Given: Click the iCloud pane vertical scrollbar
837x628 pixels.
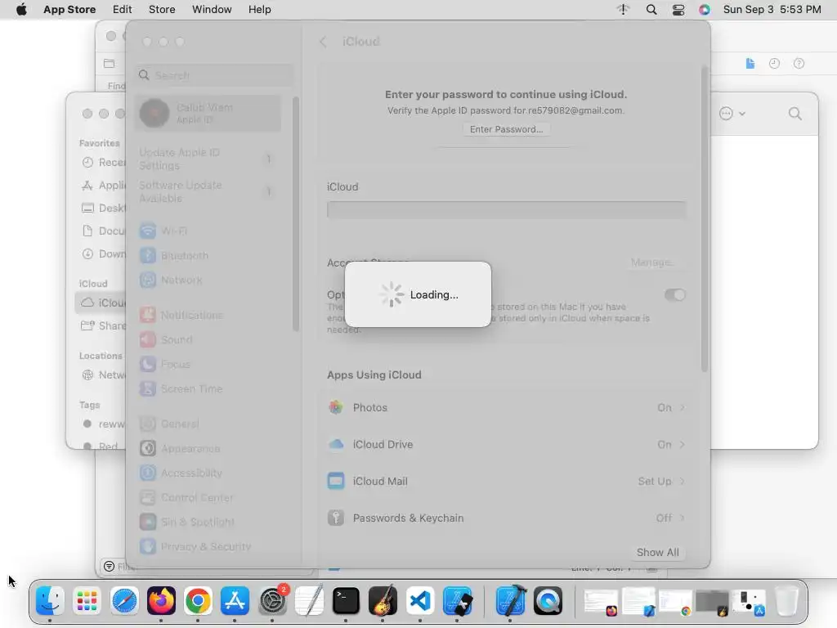Looking at the screenshot, I should click(704, 219).
